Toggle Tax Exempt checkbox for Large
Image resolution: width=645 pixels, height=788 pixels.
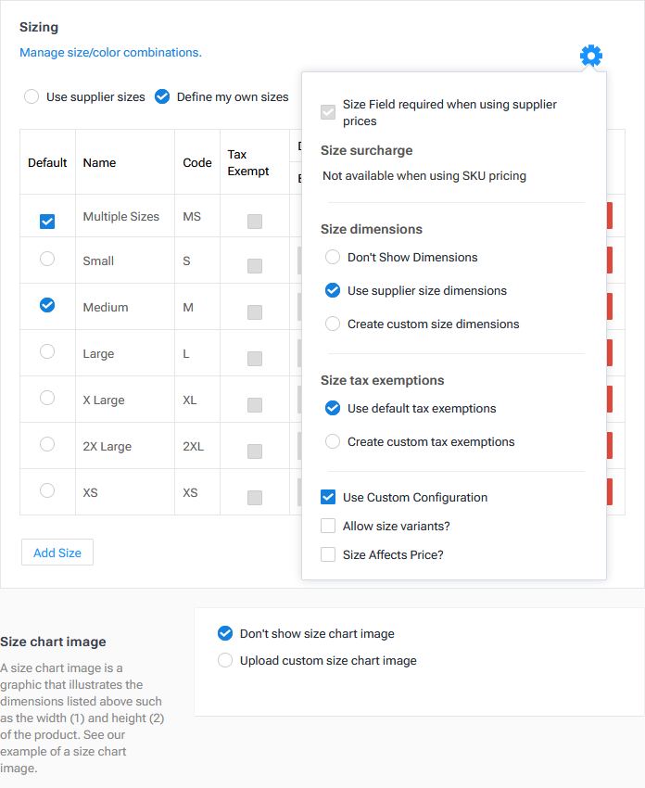click(x=255, y=359)
